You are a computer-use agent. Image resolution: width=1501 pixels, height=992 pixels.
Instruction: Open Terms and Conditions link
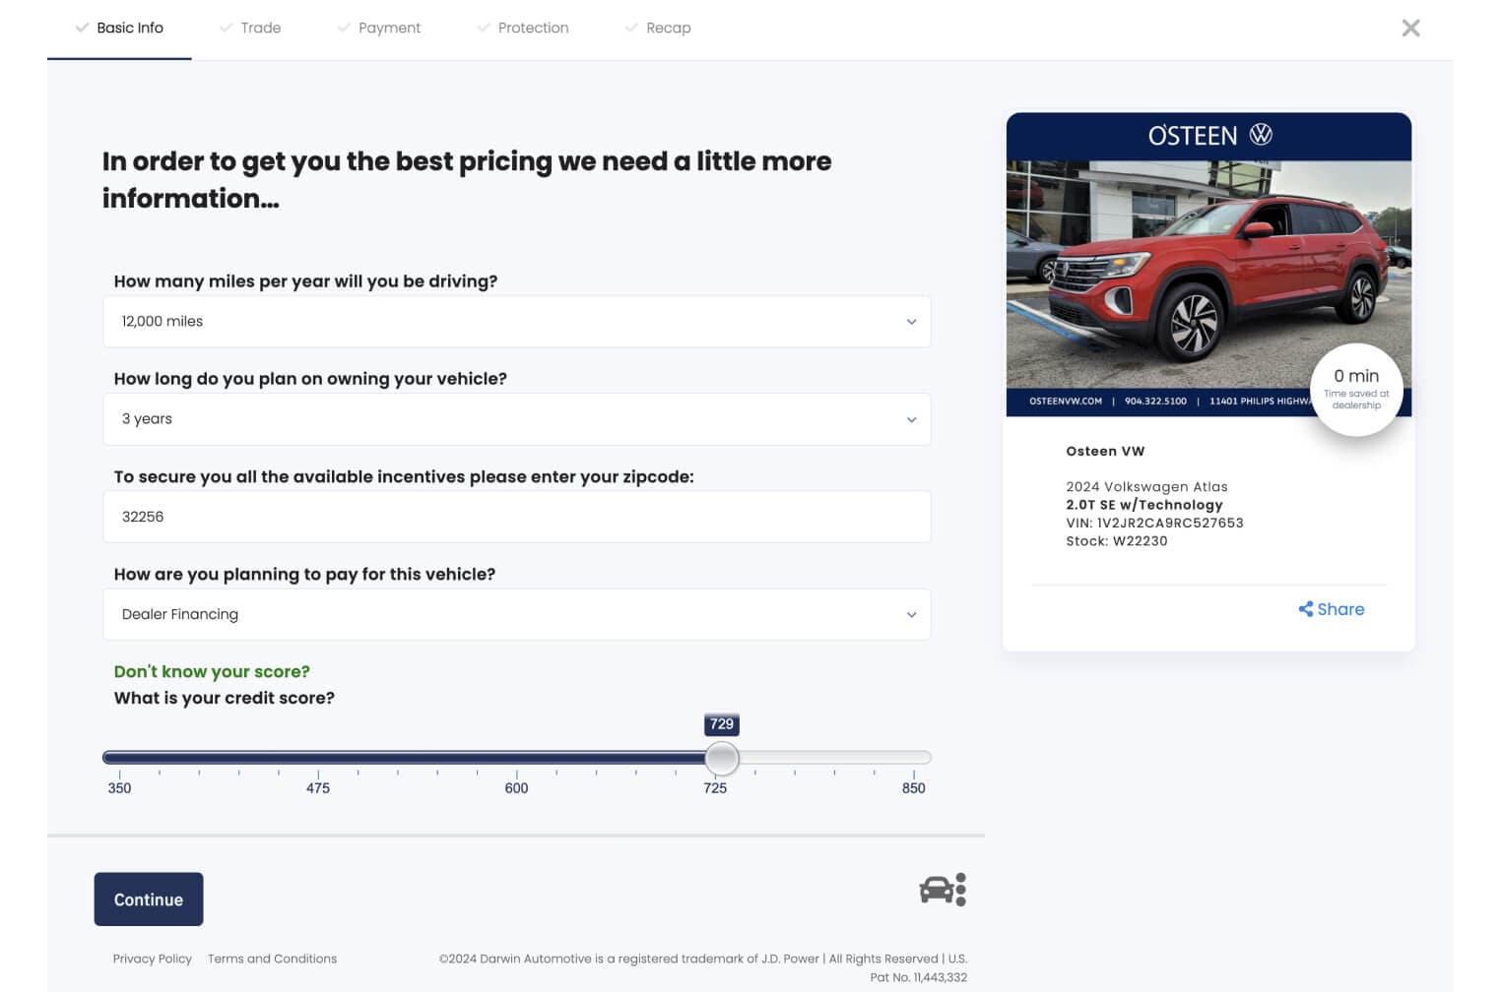[x=272, y=959]
